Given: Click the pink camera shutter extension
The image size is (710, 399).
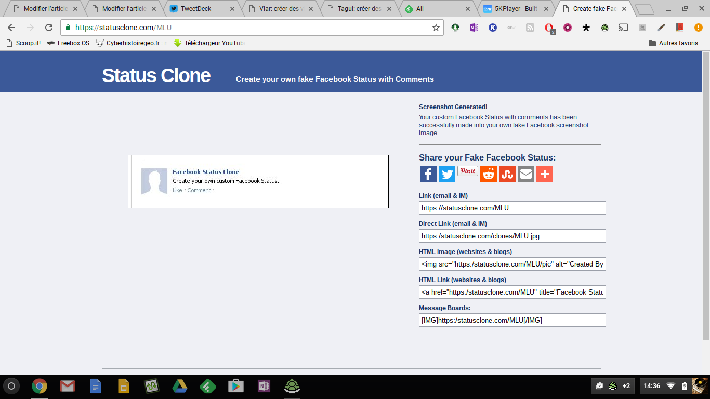Looking at the screenshot, I should [x=568, y=28].
